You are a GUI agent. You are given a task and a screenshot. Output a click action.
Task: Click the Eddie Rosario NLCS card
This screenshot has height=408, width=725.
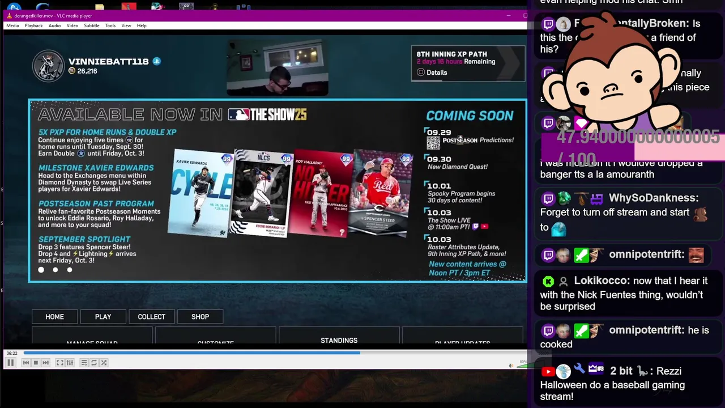[262, 193]
